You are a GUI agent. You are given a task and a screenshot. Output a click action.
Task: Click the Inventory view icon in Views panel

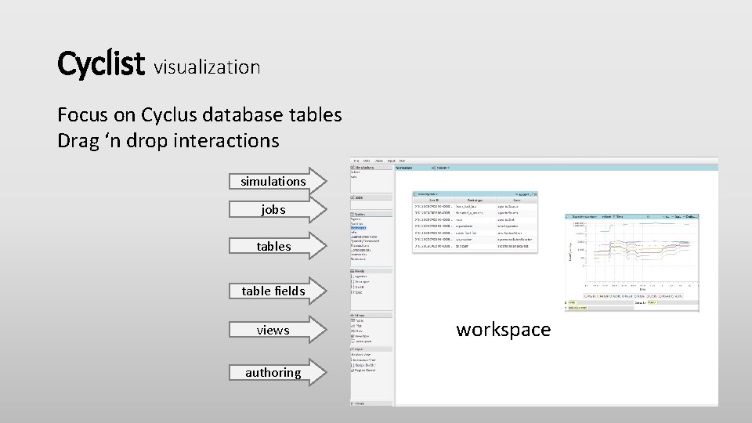pos(353,336)
